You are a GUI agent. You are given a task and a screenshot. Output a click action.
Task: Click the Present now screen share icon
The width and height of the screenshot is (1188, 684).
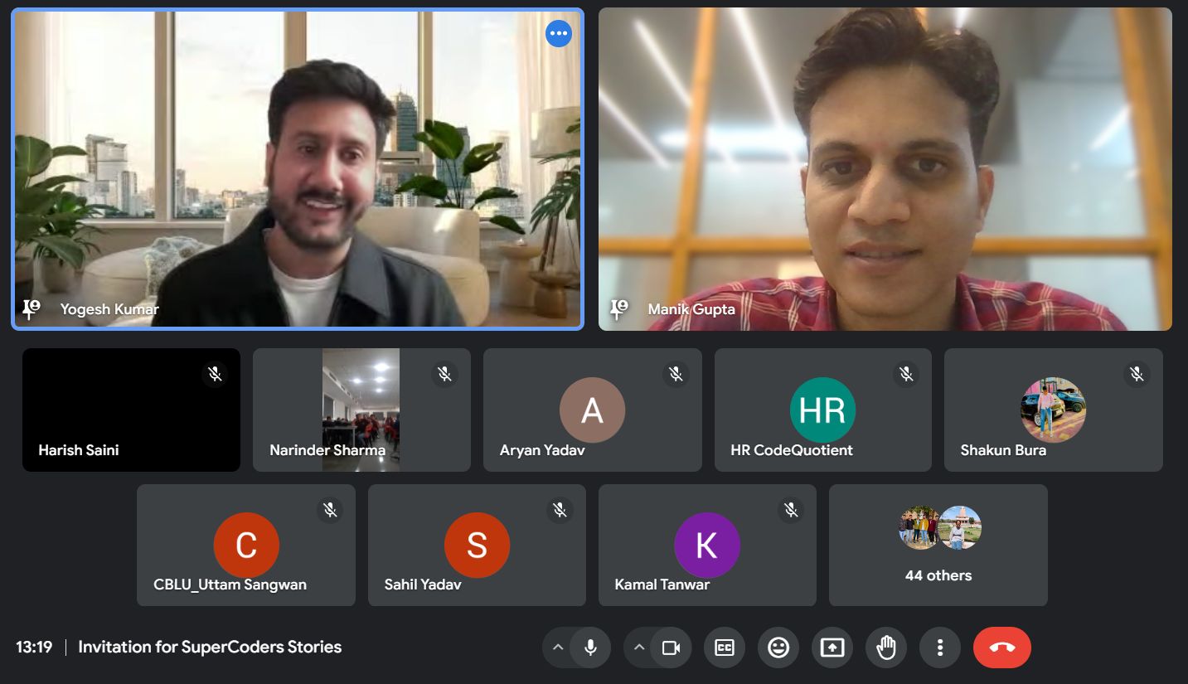(x=832, y=648)
